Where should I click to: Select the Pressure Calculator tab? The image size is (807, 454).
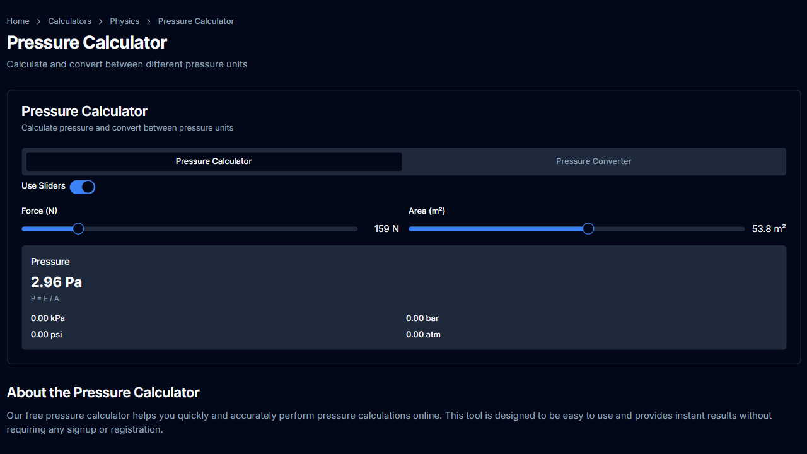click(214, 161)
